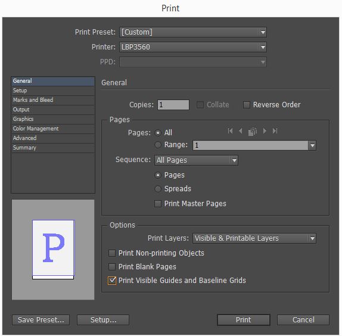Image resolution: width=342 pixels, height=336 pixels.
Task: Expand the Printer selection dropdown
Action: (x=193, y=47)
